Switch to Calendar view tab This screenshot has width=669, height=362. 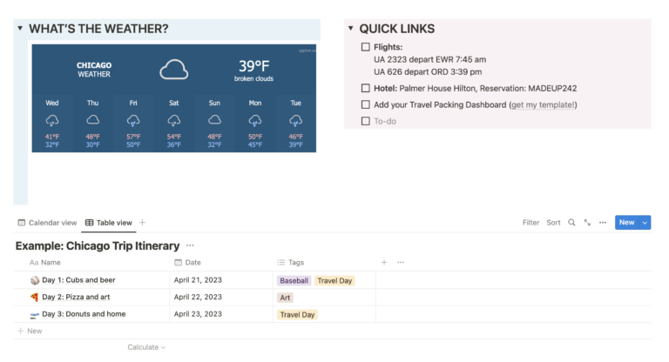point(47,223)
